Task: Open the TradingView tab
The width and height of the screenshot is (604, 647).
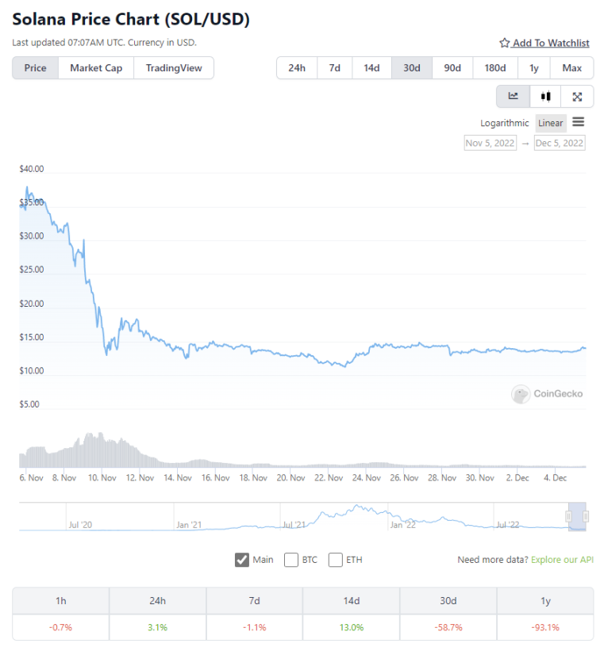Action: pyautogui.click(x=174, y=68)
